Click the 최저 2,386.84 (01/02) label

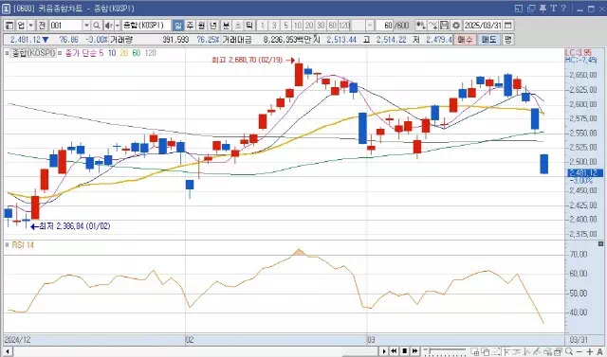pyautogui.click(x=75, y=226)
